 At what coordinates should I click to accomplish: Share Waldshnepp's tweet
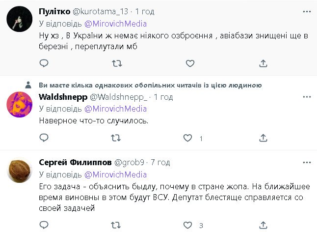pos(263,139)
